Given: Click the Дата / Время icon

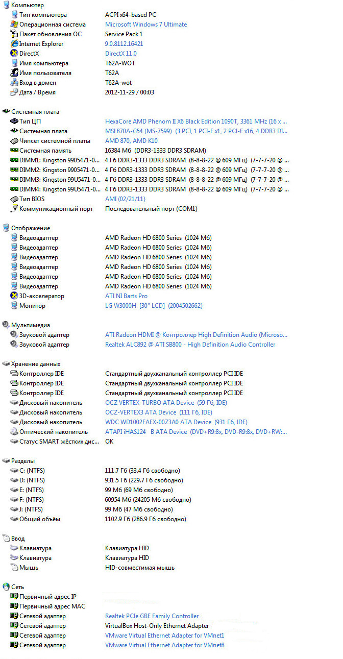Looking at the screenshot, I should click(14, 92).
